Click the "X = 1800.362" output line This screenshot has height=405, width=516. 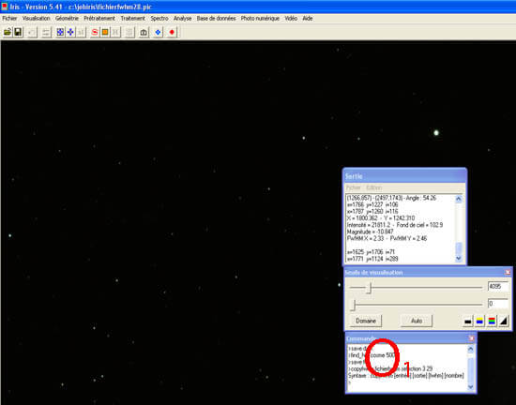tap(381, 218)
